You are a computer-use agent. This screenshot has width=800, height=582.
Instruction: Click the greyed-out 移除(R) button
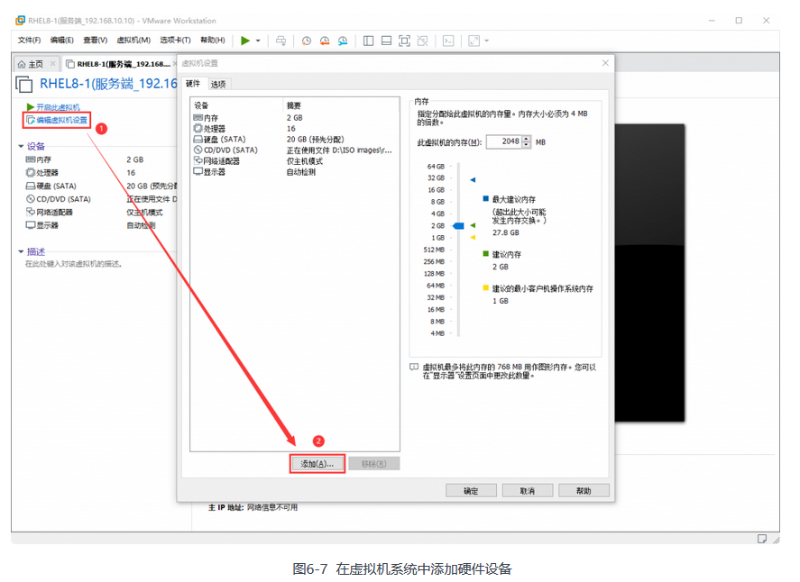374,464
